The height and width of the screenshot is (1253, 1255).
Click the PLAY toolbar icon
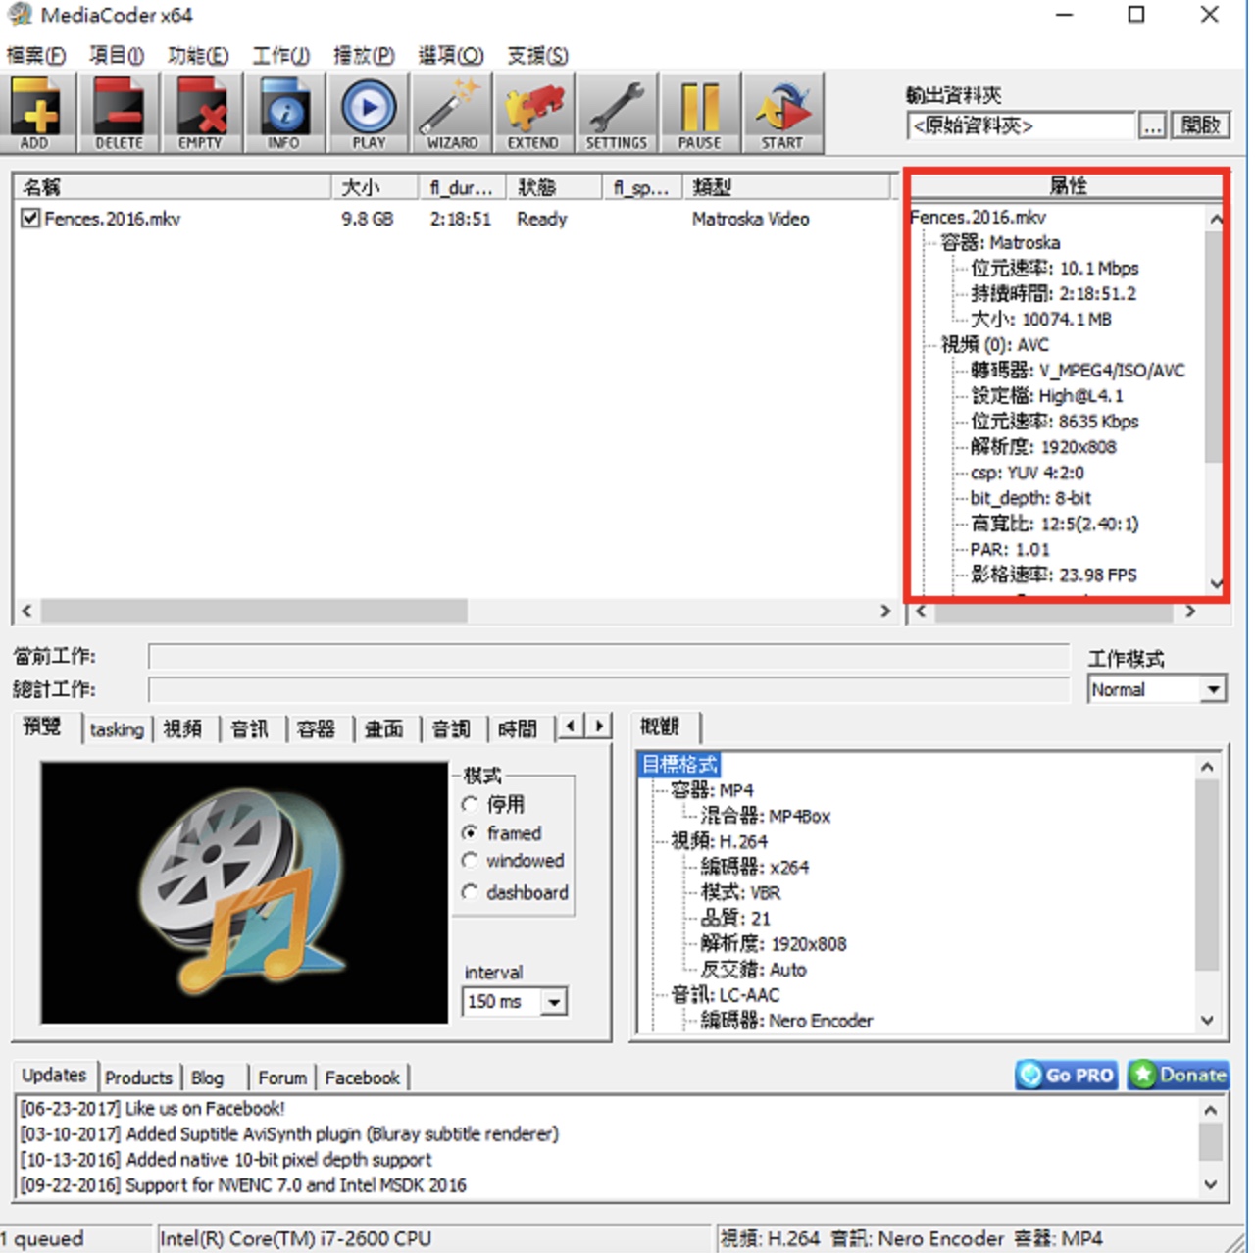369,113
